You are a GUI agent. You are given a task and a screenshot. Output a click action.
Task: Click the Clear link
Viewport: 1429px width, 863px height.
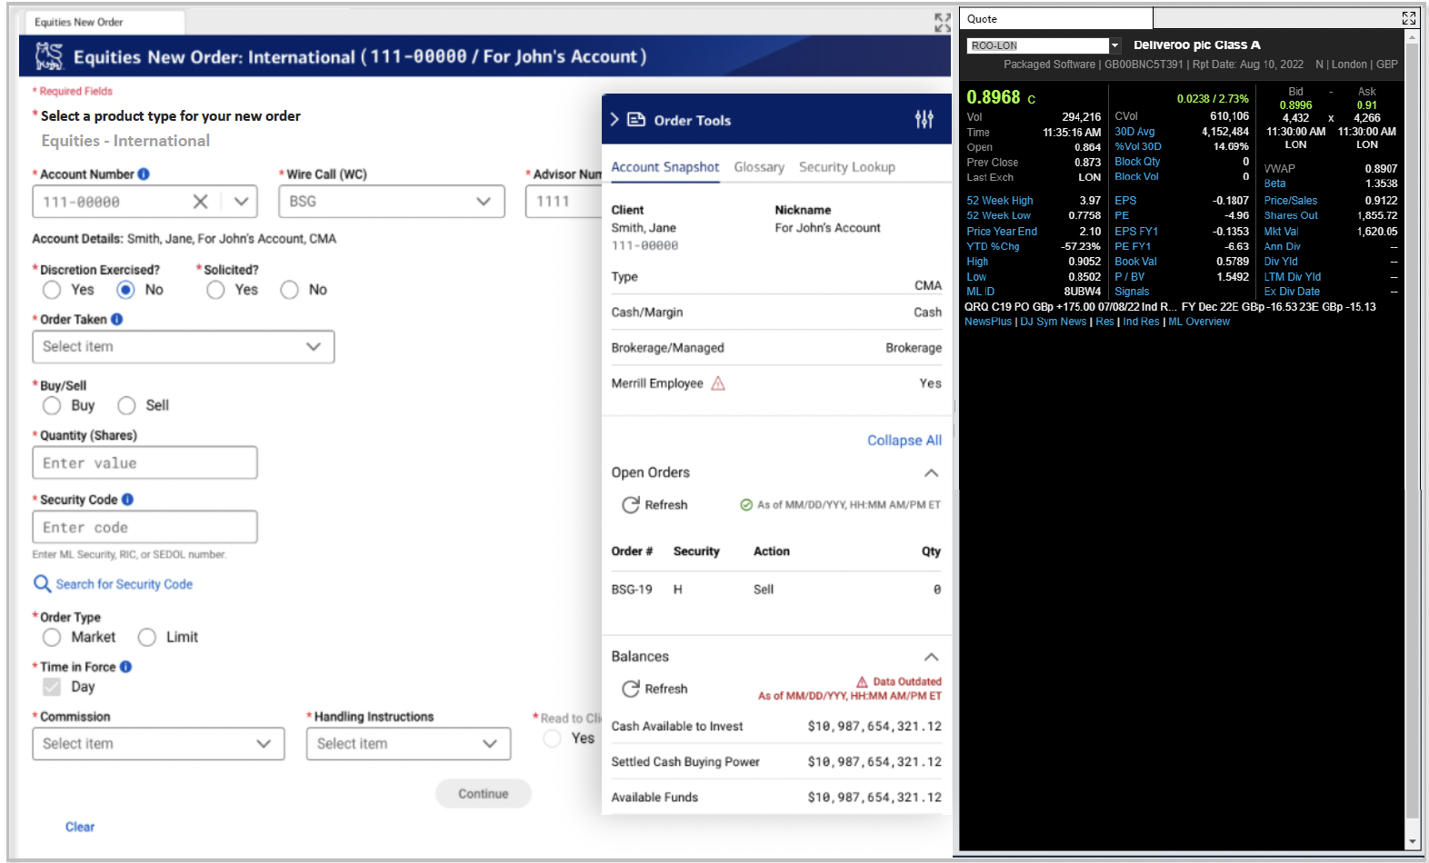pos(79,828)
